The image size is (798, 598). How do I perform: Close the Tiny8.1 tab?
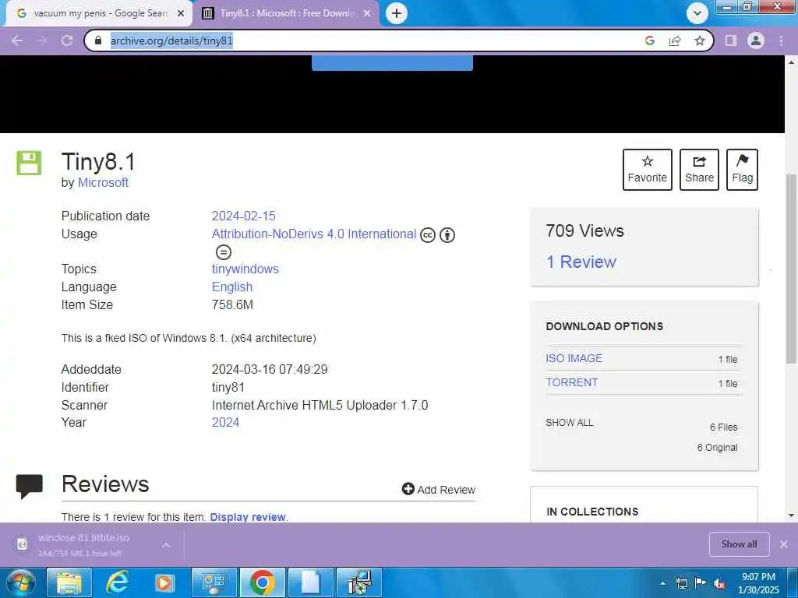(367, 13)
